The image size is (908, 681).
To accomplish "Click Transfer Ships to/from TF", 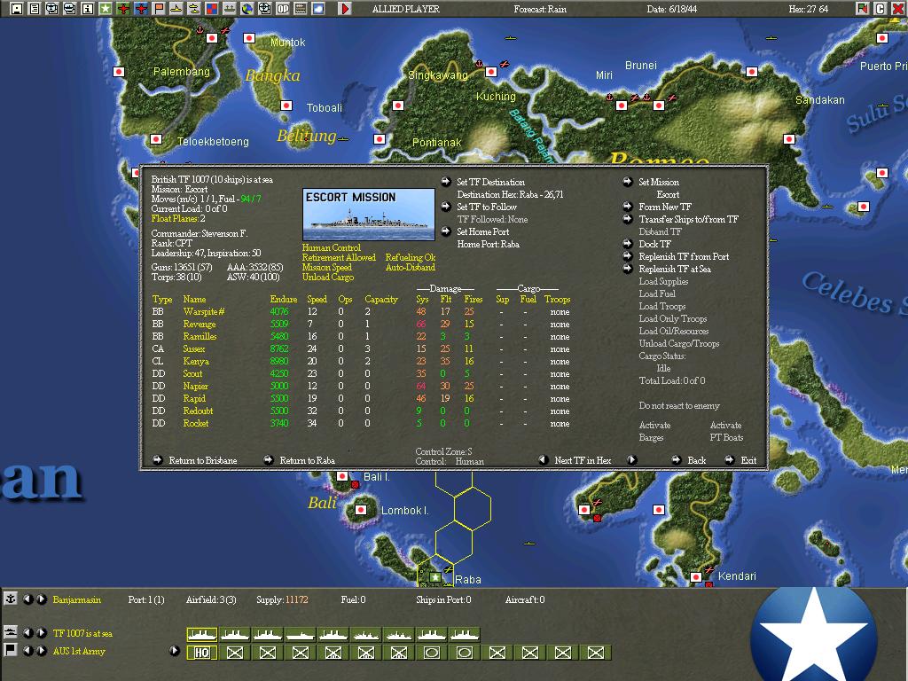I will click(688, 219).
